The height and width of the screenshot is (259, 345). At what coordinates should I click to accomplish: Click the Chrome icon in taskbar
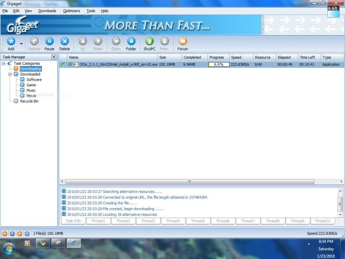(x=42, y=243)
